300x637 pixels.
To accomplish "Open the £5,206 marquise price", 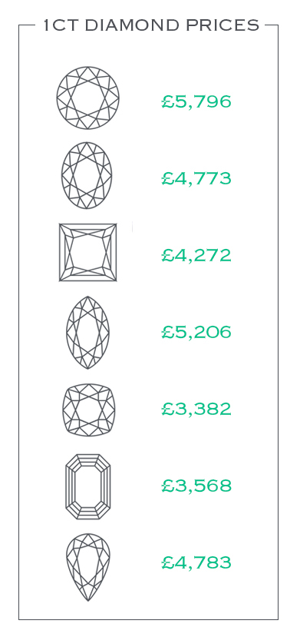I will tap(196, 332).
